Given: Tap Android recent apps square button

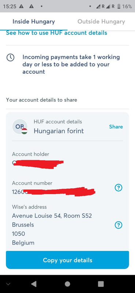Looking at the screenshot, I should tap(101, 284).
